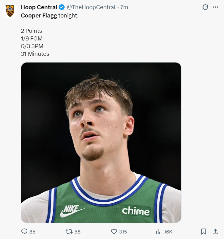Viewport: 224px width, 239px height.
Task: Click the 58 reposts count
Action: pyautogui.click(x=77, y=232)
